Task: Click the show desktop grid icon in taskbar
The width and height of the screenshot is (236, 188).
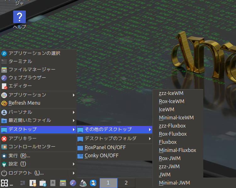Action: click(x=23, y=183)
